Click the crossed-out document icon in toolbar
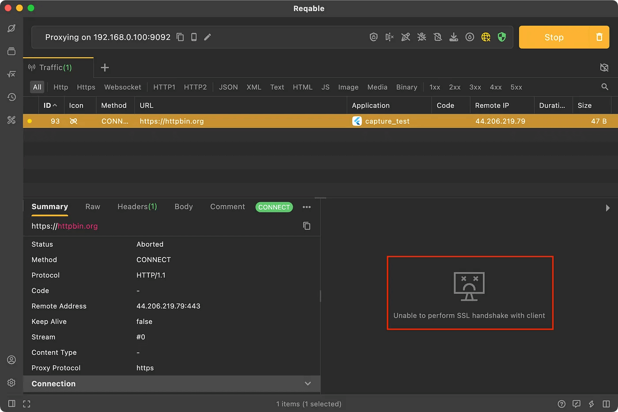The height and width of the screenshot is (412, 618). 437,37
